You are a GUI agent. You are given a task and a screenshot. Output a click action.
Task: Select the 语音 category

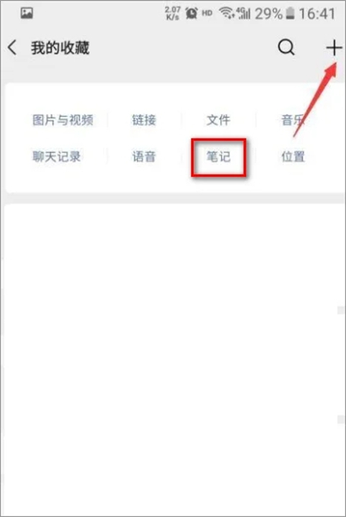[144, 157]
